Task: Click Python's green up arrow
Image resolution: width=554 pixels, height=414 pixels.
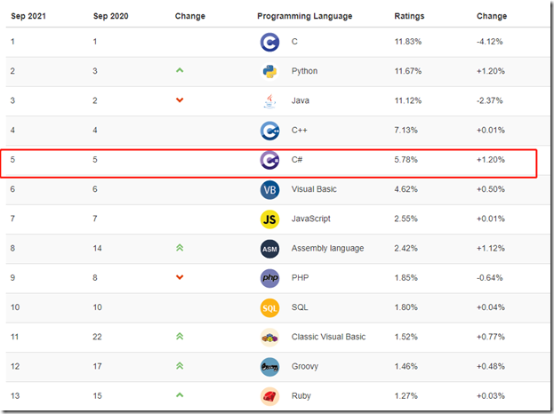Action: coord(180,70)
